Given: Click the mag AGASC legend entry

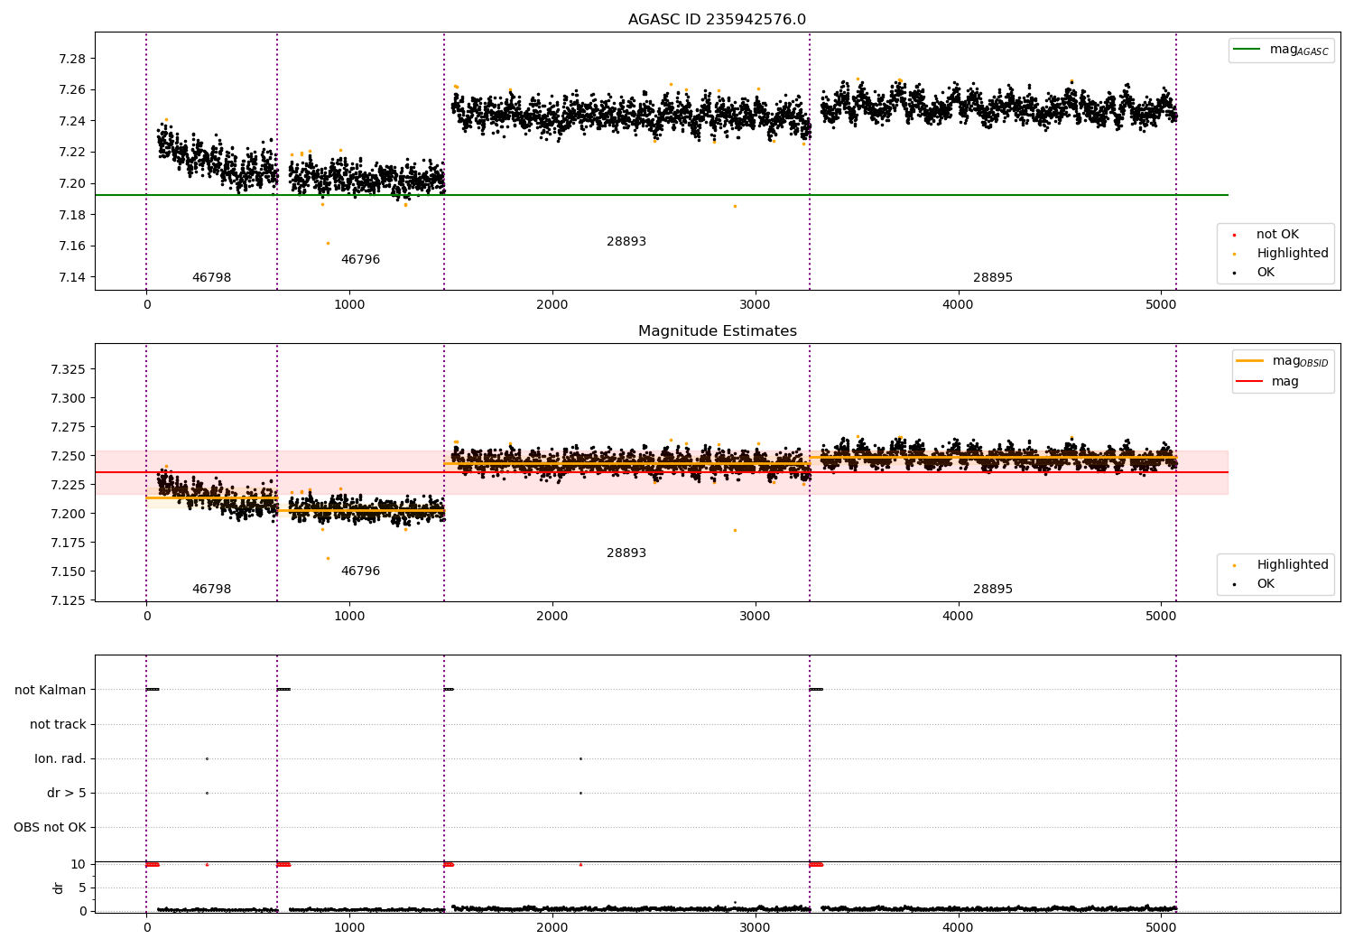Looking at the screenshot, I should [1281, 50].
